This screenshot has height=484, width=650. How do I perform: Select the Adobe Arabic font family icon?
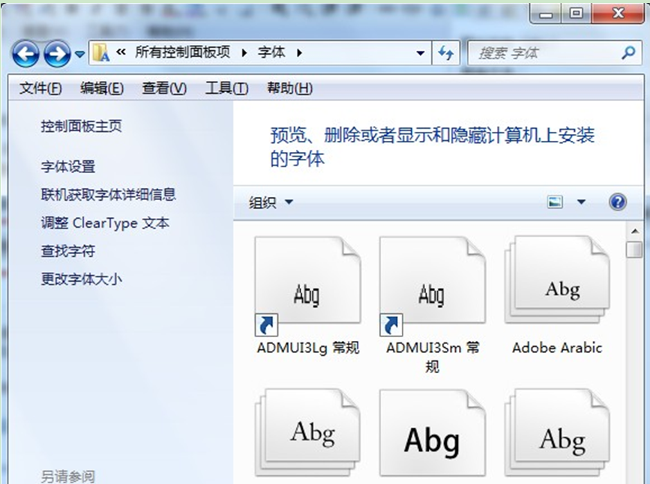pos(557,280)
